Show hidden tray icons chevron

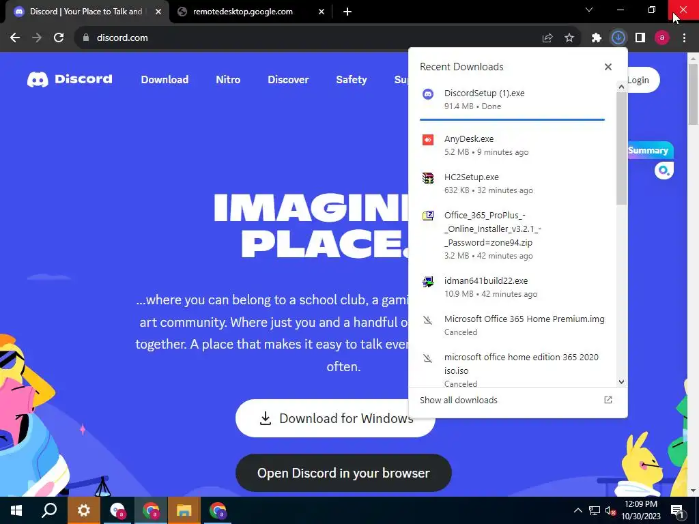click(577, 510)
